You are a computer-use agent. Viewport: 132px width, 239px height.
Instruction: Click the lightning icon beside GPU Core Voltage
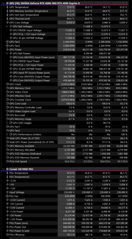[x=7, y=23]
